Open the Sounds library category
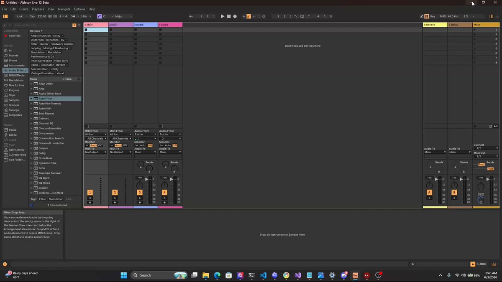Screen dimensions: 502x282 13,56
